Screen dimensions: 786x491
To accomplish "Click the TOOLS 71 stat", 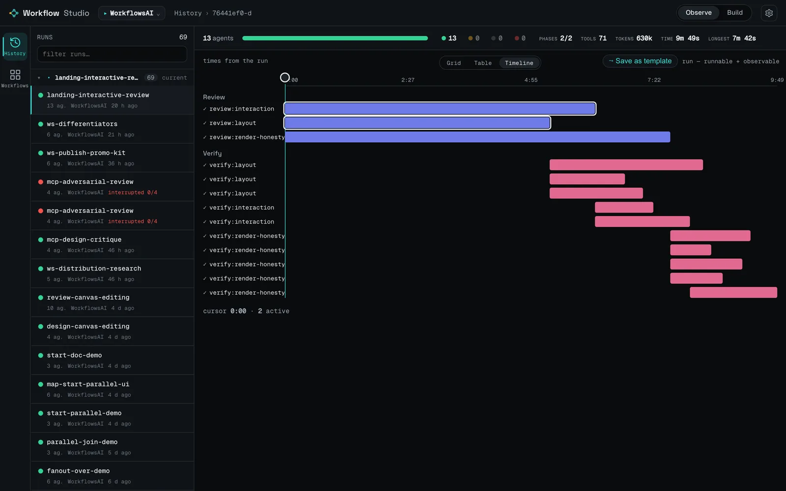I will click(x=593, y=38).
